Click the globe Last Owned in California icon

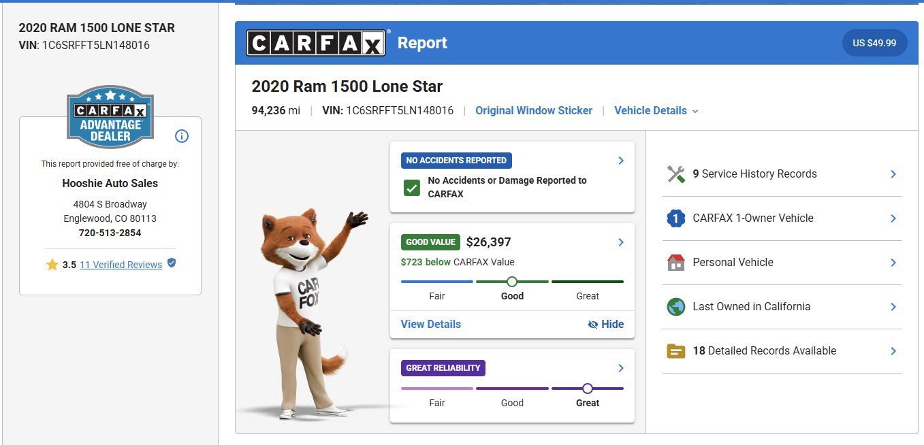[675, 307]
